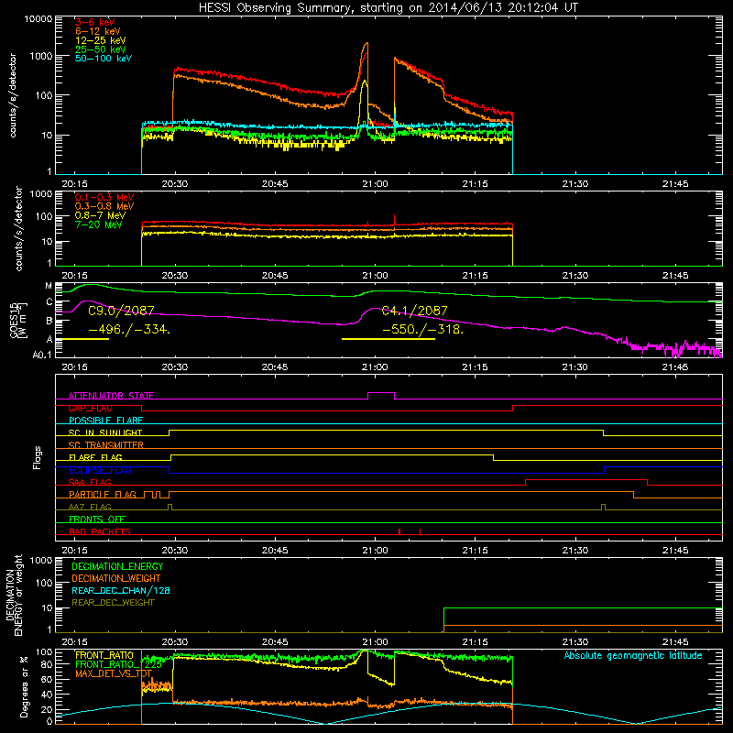Viewport: 733px width, 733px height.
Task: Click the ATTENUATOR_STATE flag label
Action: coord(111,396)
